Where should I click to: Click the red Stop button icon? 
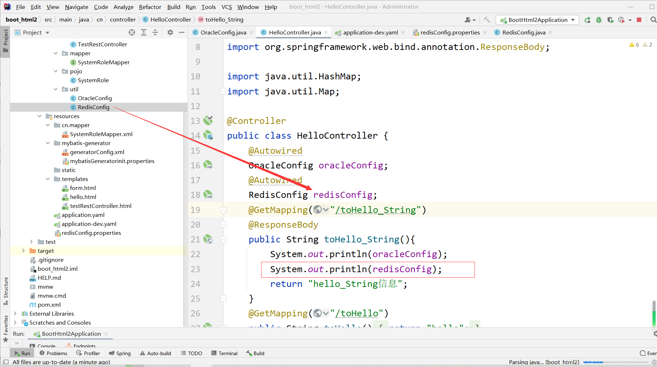[x=639, y=20]
